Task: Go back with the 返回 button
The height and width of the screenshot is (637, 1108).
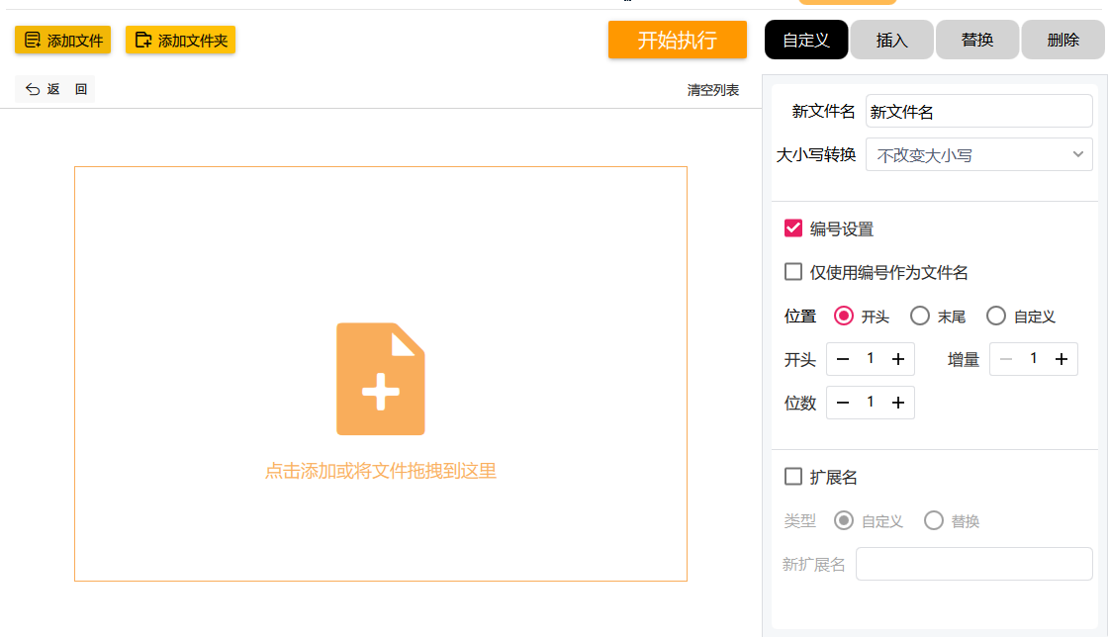Action: 55,89
